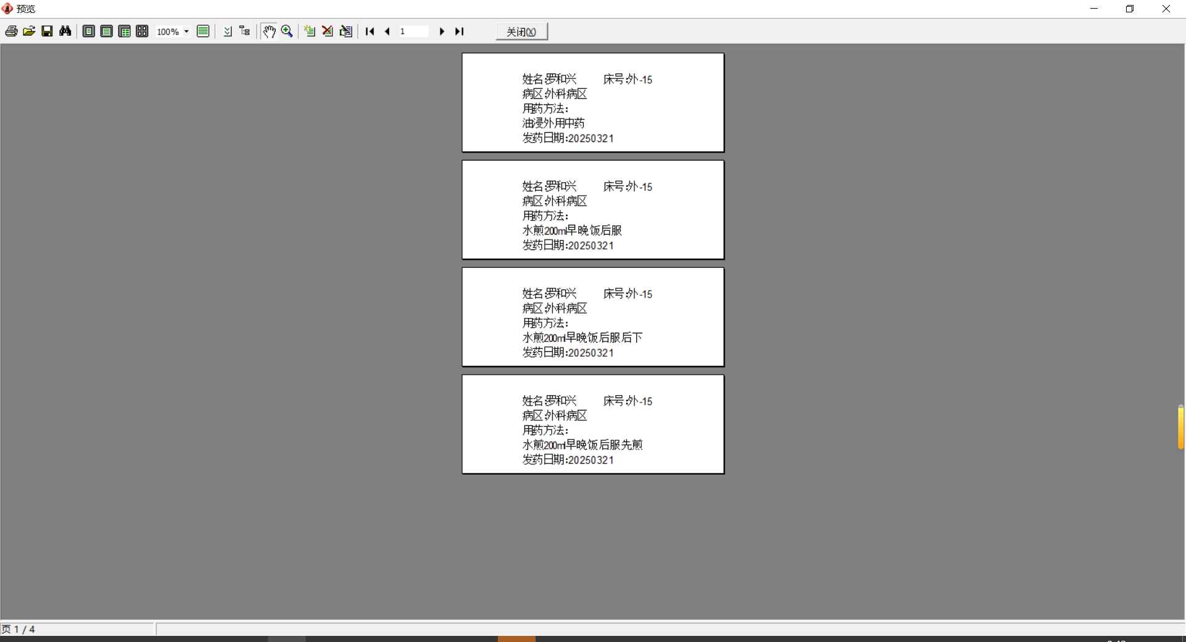The image size is (1186, 642).
Task: Go to the previous page
Action: [387, 31]
